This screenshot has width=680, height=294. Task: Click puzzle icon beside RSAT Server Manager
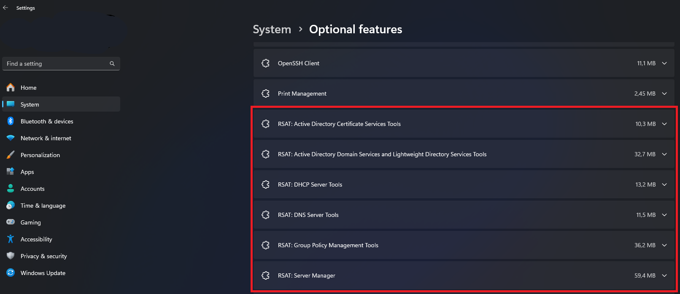pyautogui.click(x=265, y=275)
